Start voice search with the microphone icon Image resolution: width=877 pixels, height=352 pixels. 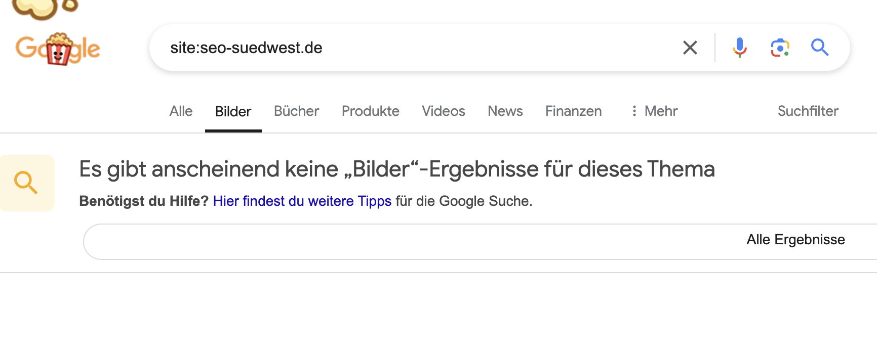point(740,48)
